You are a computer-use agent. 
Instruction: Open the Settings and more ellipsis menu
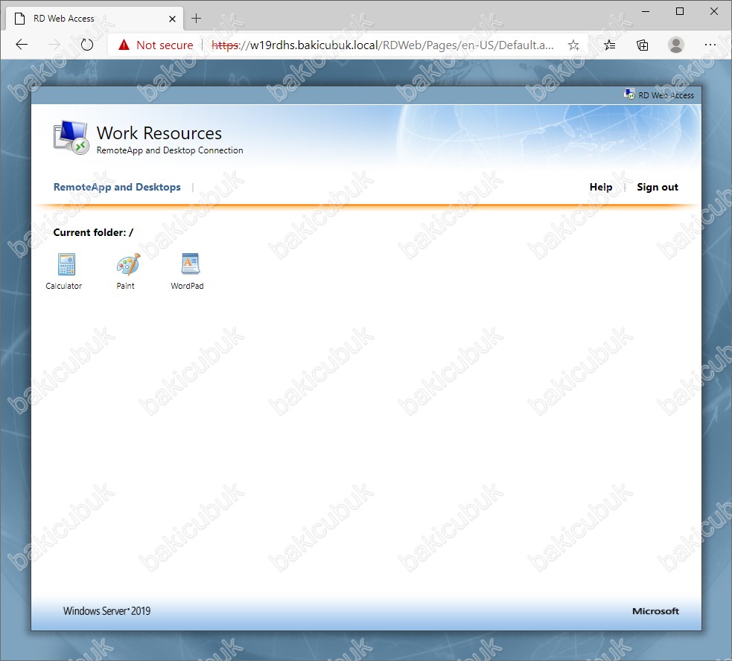710,45
